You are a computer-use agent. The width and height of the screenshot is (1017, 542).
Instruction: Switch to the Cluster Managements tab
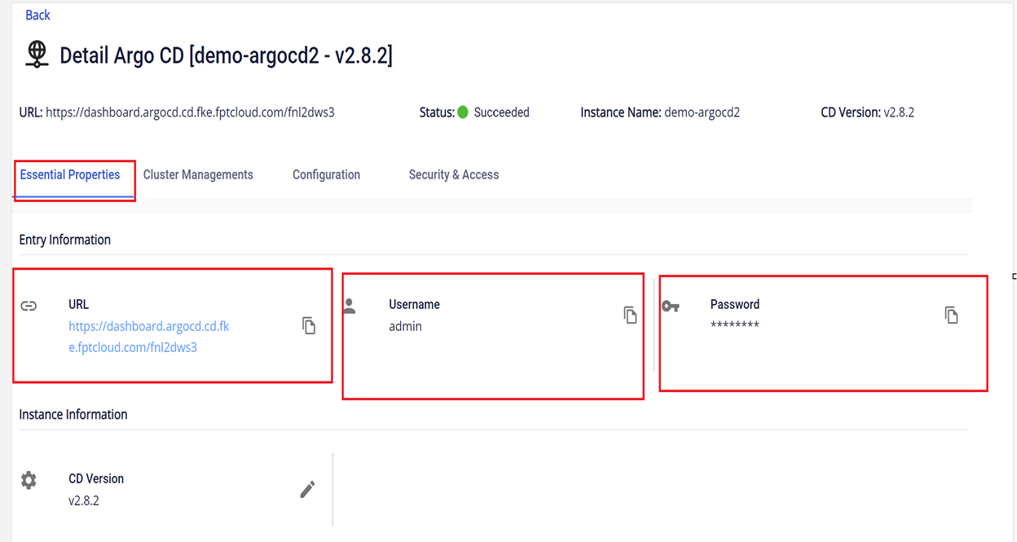click(198, 174)
